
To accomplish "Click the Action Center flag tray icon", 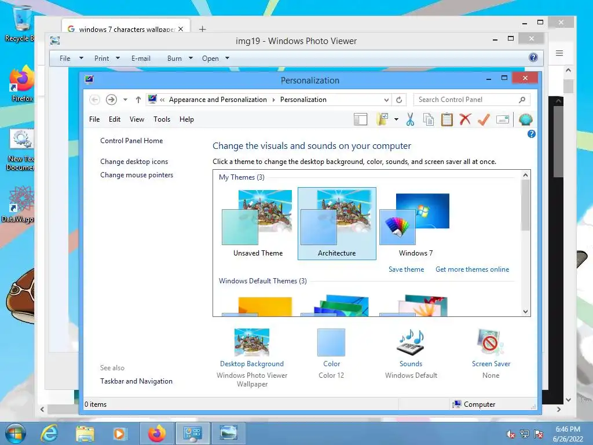I will pos(539,434).
